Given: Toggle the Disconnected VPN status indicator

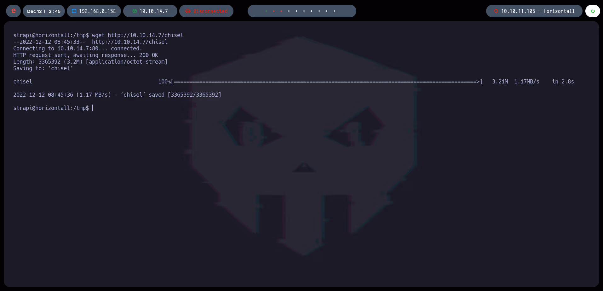Looking at the screenshot, I should click(x=206, y=11).
